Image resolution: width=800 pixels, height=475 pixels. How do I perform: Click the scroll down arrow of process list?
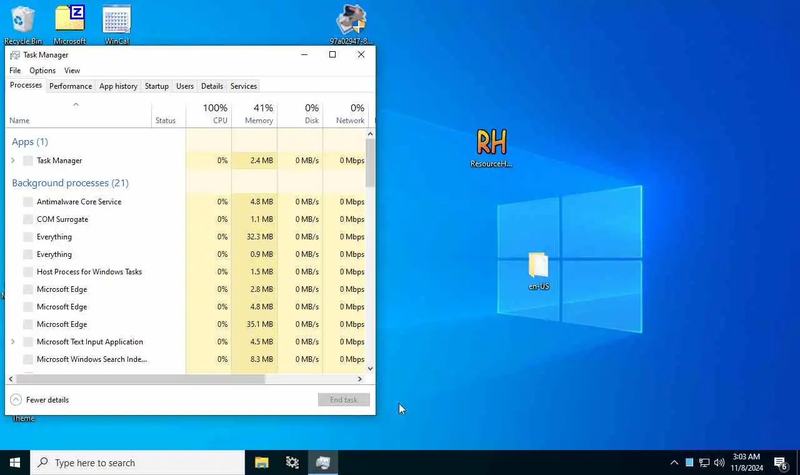pyautogui.click(x=371, y=369)
